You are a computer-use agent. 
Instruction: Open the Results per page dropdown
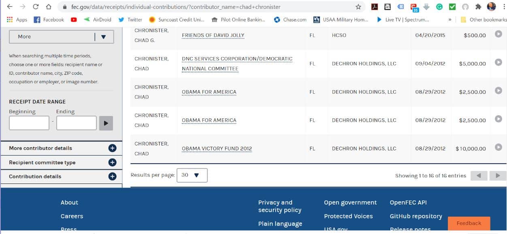point(192,175)
